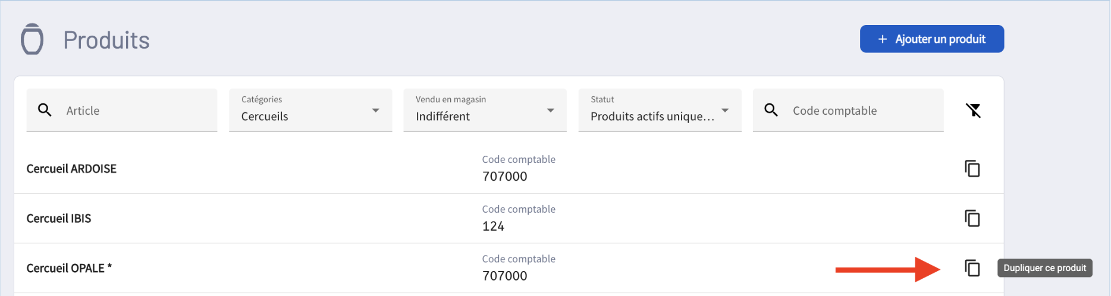
Task: Click the Code comptable search magnifier icon
Action: (x=771, y=110)
